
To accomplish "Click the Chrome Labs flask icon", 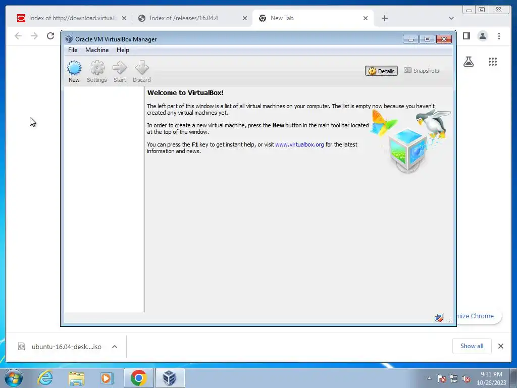I will click(x=469, y=61).
